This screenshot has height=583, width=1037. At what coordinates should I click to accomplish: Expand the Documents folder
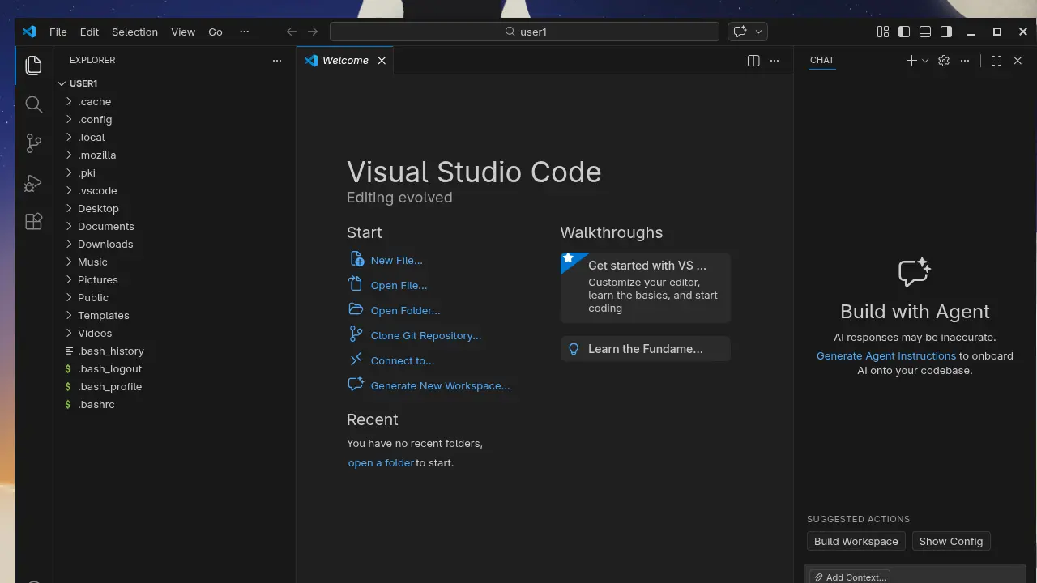(106, 226)
